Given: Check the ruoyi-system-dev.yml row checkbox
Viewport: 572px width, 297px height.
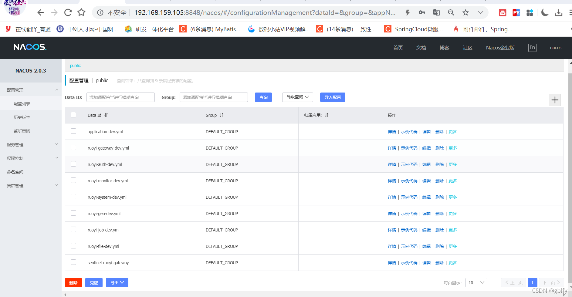Looking at the screenshot, I should tap(73, 197).
